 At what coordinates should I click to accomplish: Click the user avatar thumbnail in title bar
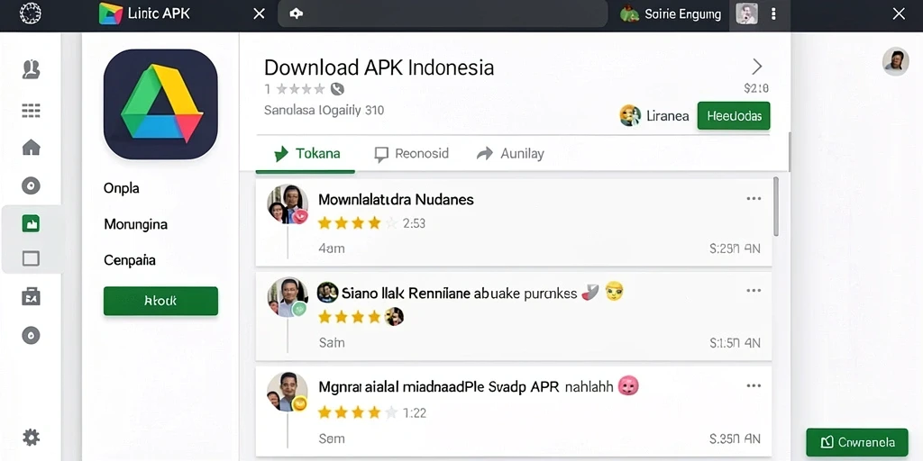[747, 14]
